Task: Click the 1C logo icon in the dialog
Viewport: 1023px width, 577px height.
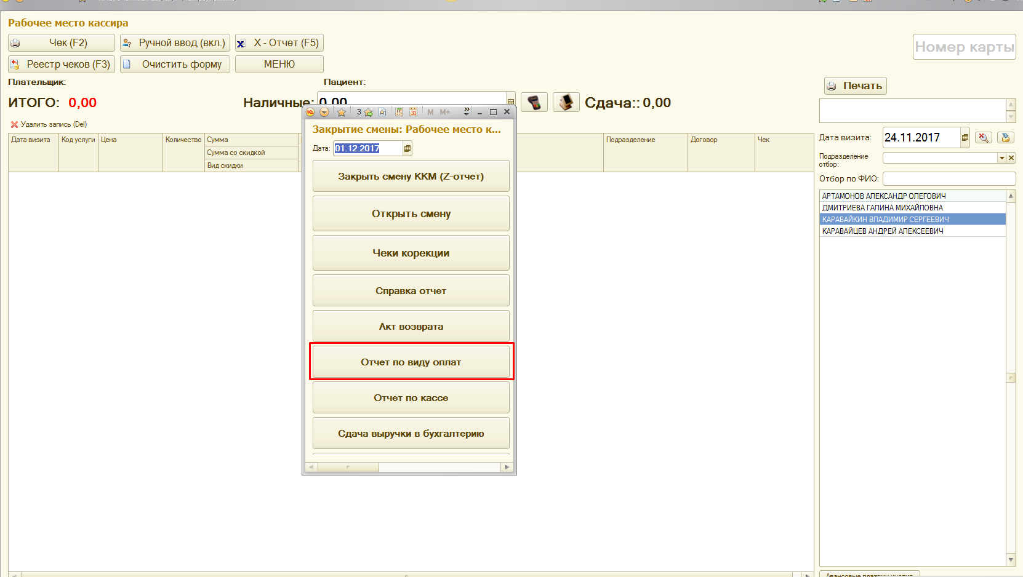Action: (x=310, y=112)
